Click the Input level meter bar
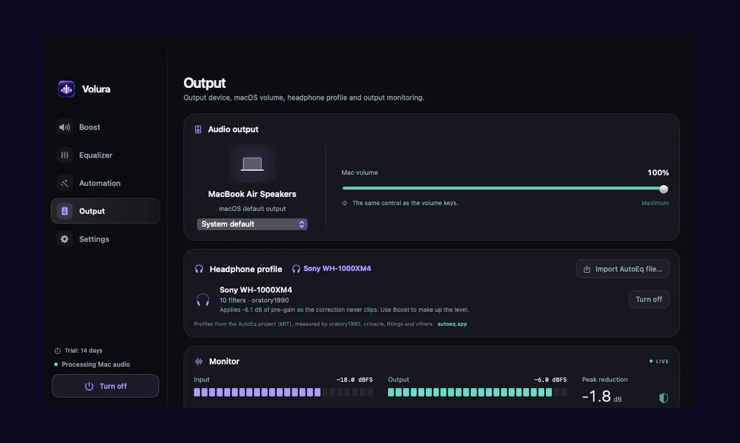Viewport: 740px width, 443px height. (283, 393)
